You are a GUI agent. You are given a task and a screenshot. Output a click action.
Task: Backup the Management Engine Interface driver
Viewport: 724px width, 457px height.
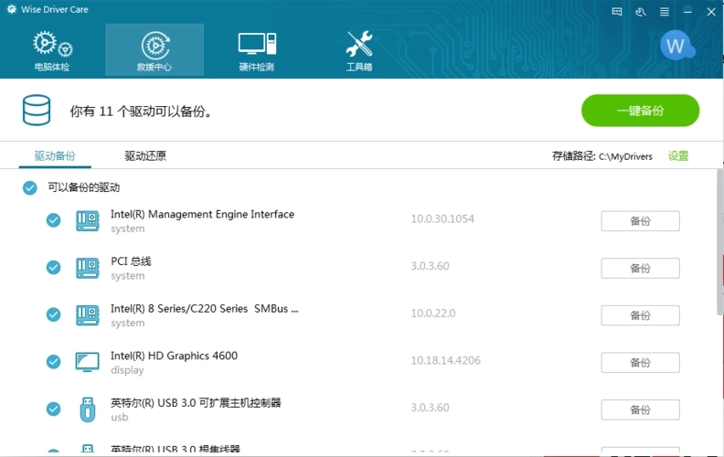click(x=641, y=221)
